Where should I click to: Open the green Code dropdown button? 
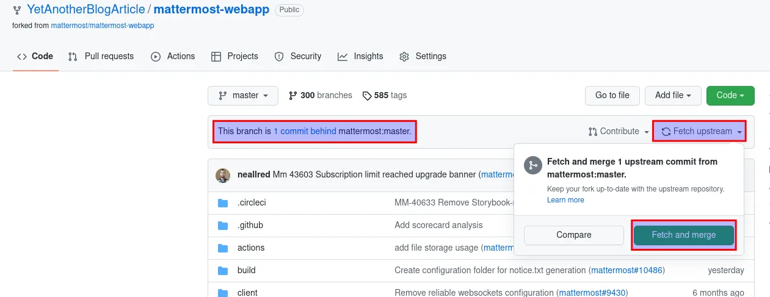(730, 95)
